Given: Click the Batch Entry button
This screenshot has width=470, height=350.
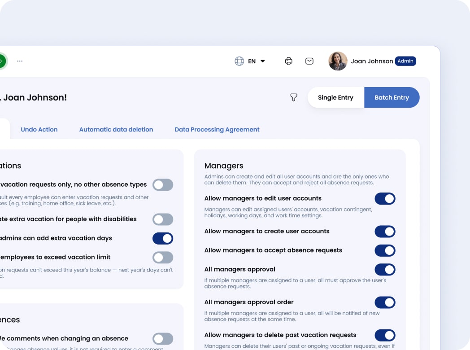Looking at the screenshot, I should [392, 97].
